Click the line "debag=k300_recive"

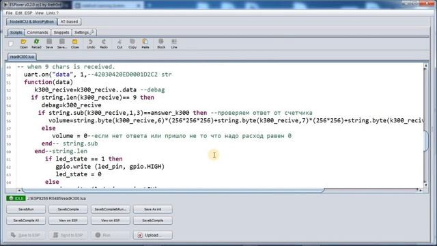71,105
